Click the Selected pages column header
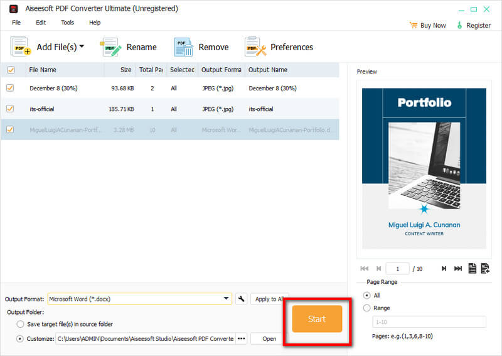Viewport: 502px width, 356px height. point(182,70)
